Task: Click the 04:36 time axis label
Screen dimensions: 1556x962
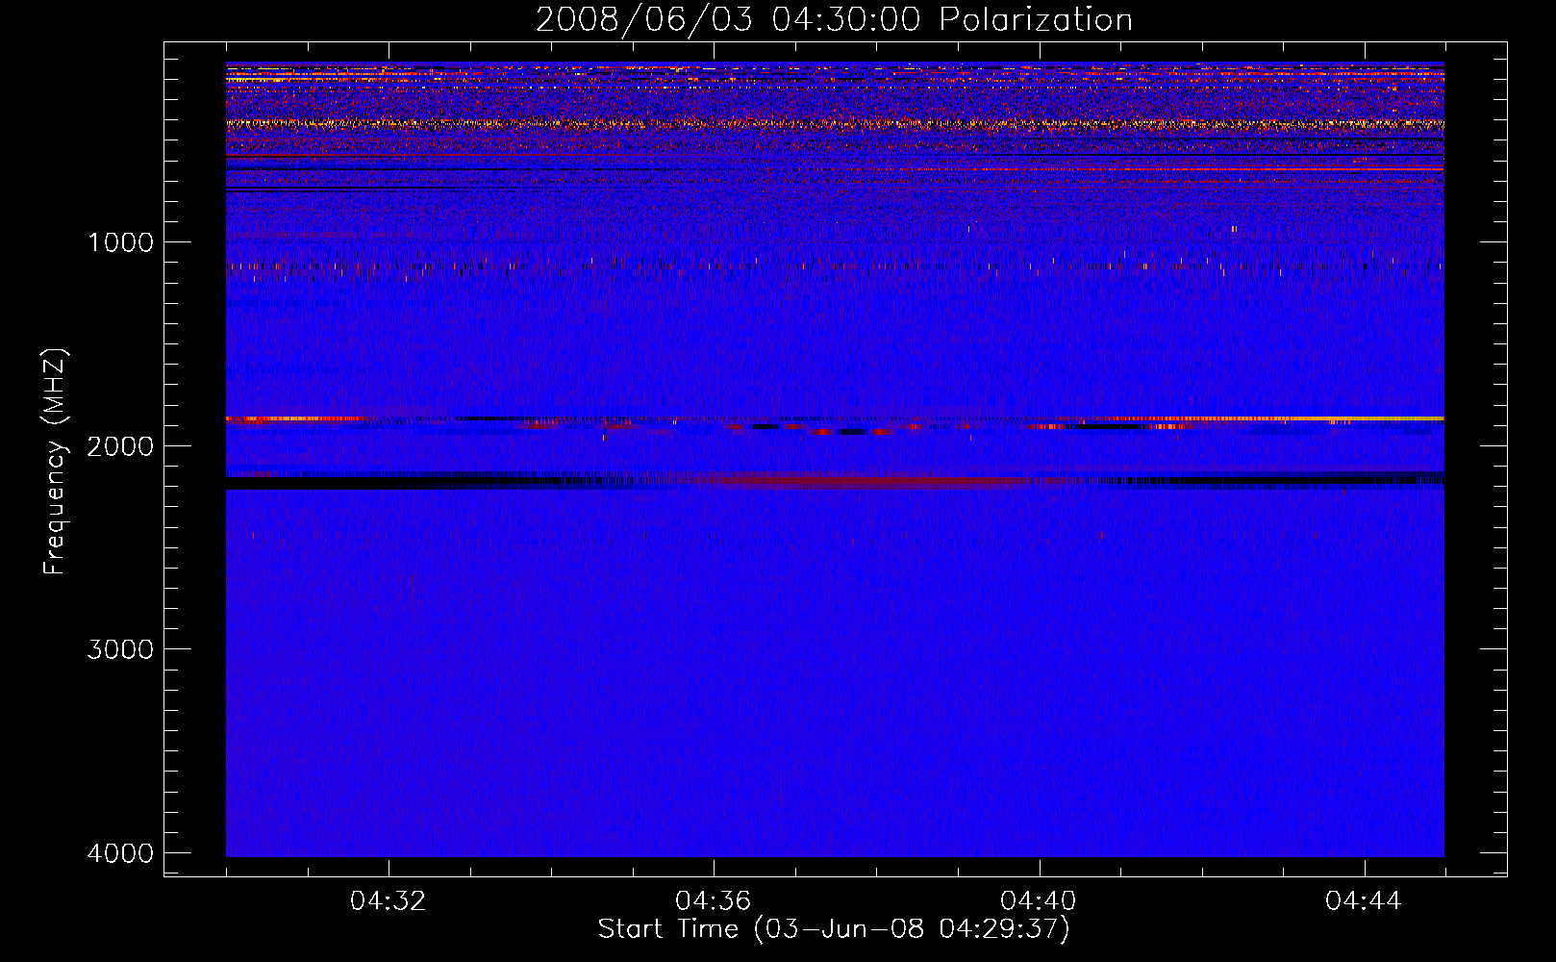Action: tap(713, 901)
